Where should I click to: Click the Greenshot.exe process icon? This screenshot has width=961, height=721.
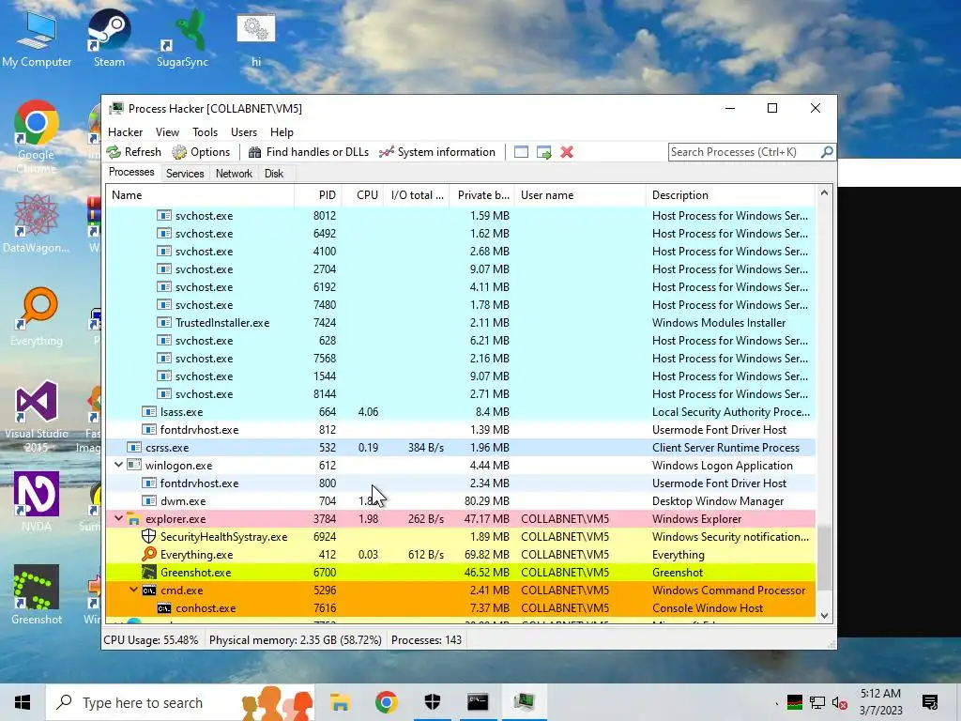coord(149,572)
